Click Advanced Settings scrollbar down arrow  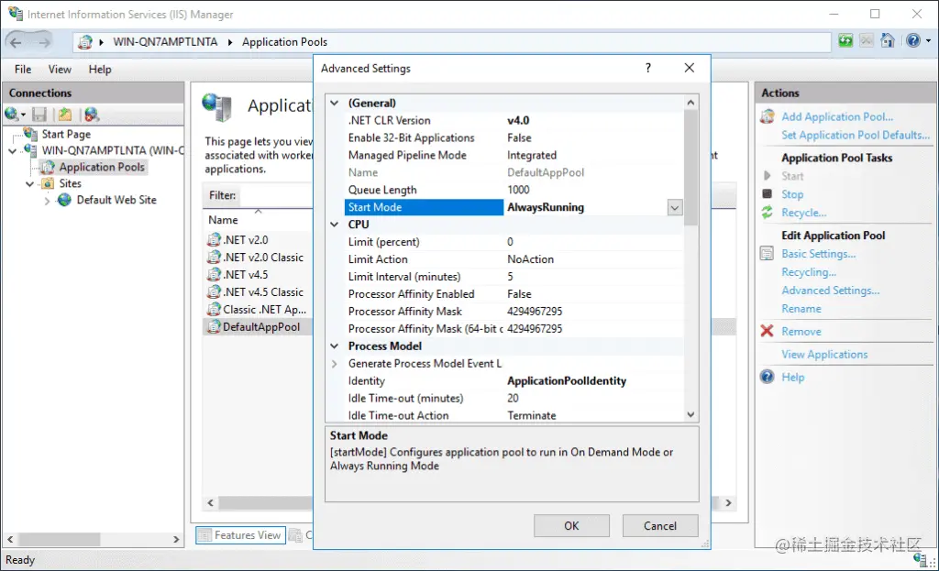click(690, 414)
